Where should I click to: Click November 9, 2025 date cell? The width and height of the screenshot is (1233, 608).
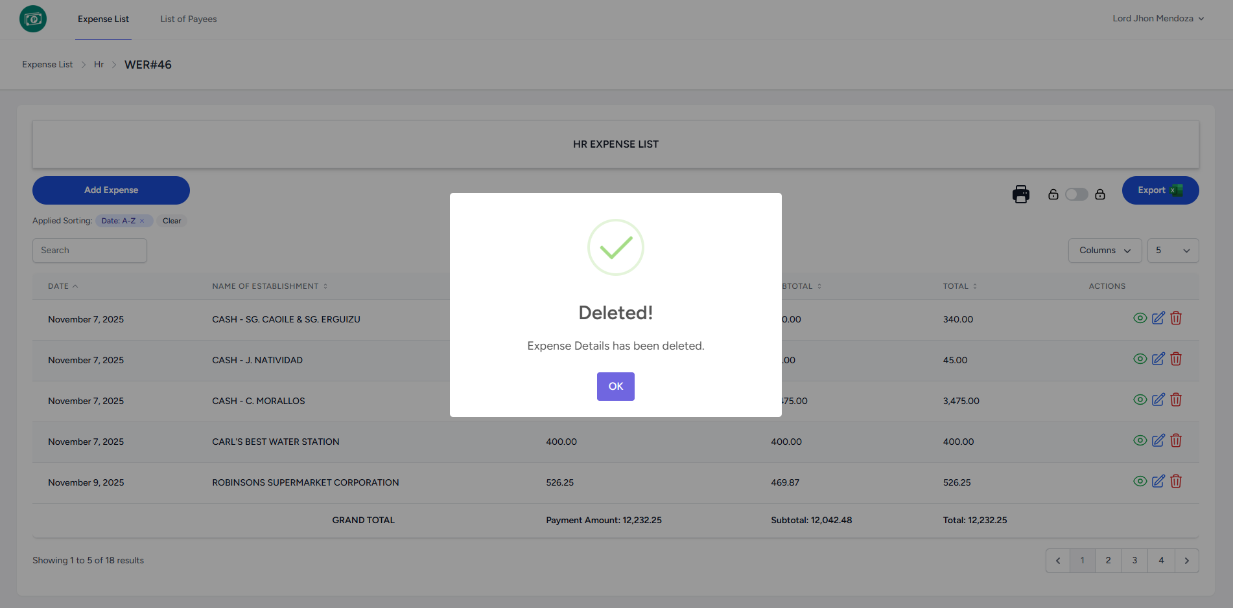point(86,483)
